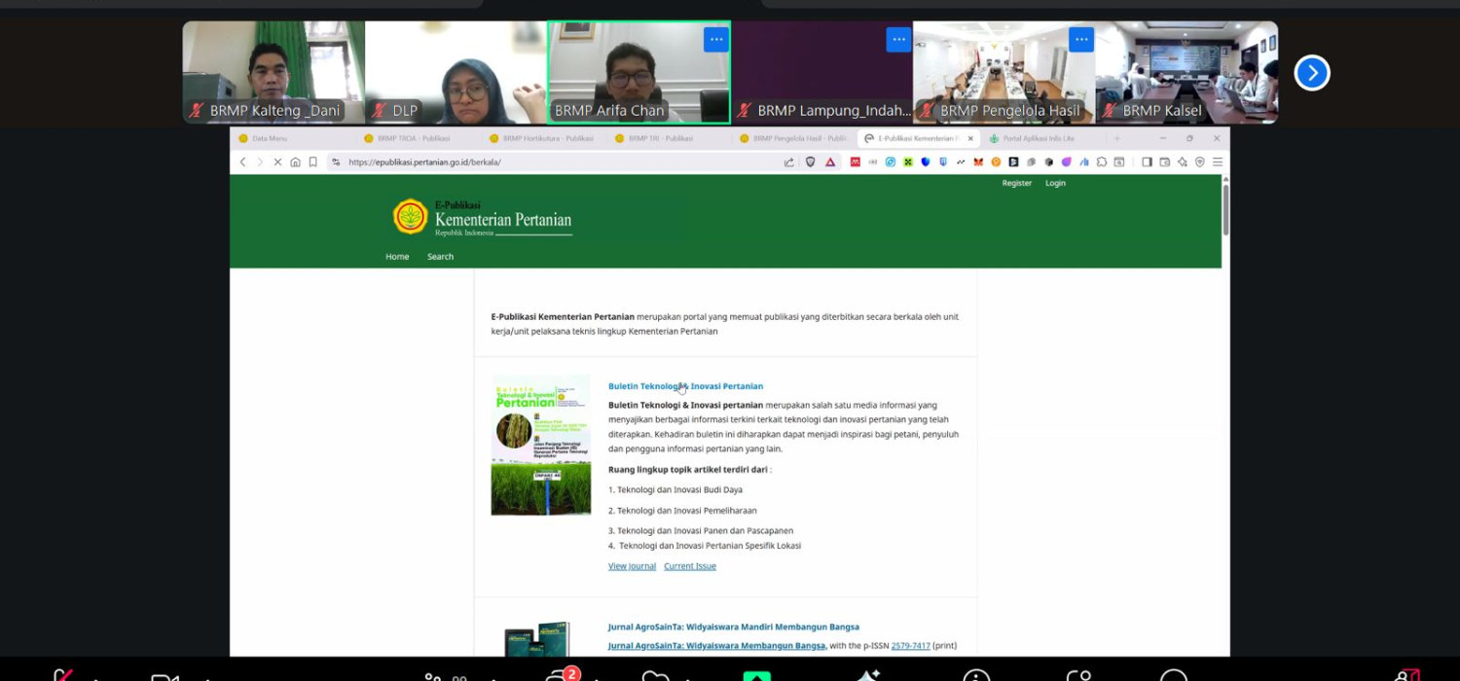Open the Search menu in green navbar
Image resolution: width=1460 pixels, height=681 pixels.
(x=440, y=257)
